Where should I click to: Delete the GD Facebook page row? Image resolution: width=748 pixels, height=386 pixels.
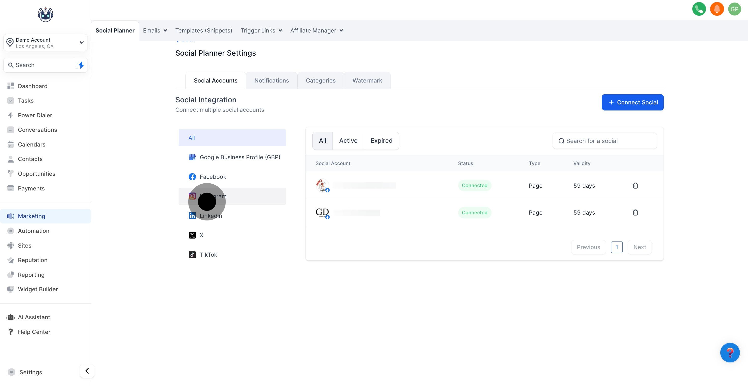pyautogui.click(x=635, y=212)
